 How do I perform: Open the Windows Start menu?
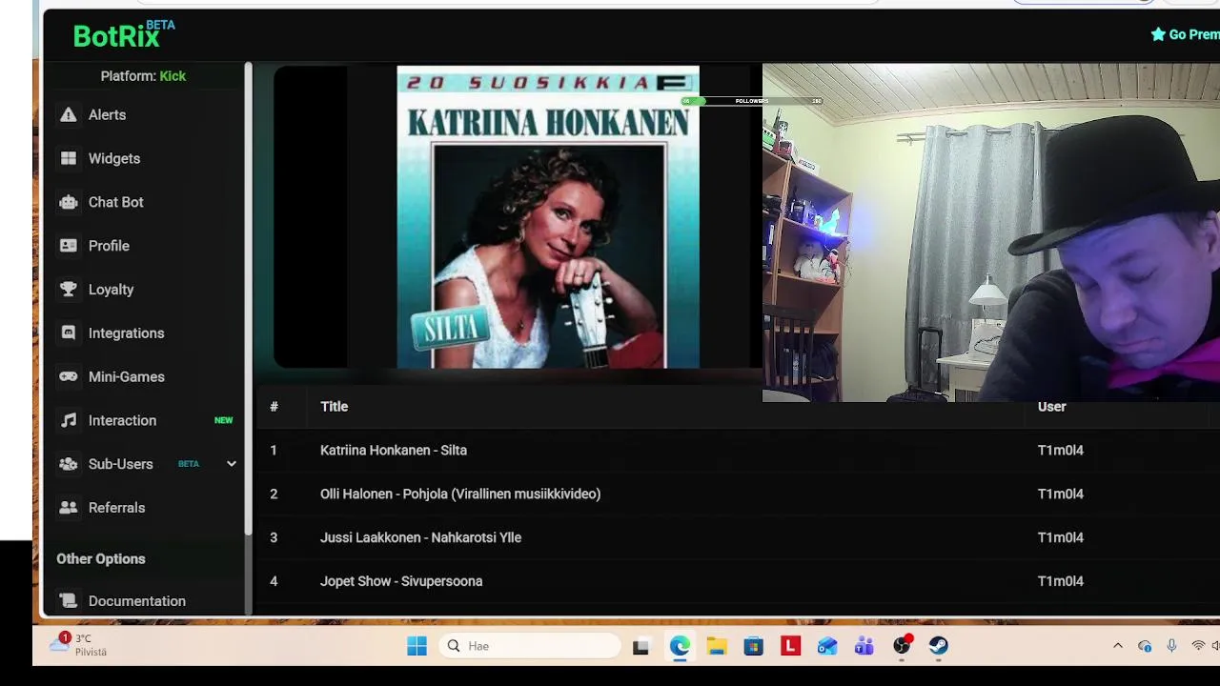click(x=417, y=646)
